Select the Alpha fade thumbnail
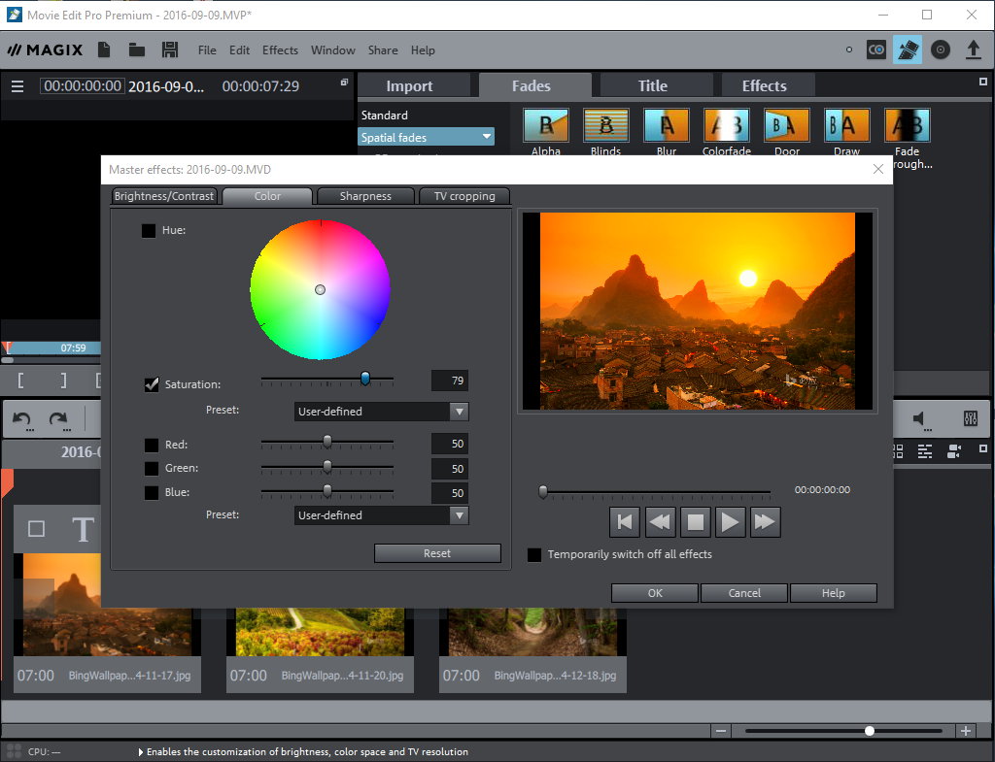The image size is (995, 762). [546, 125]
